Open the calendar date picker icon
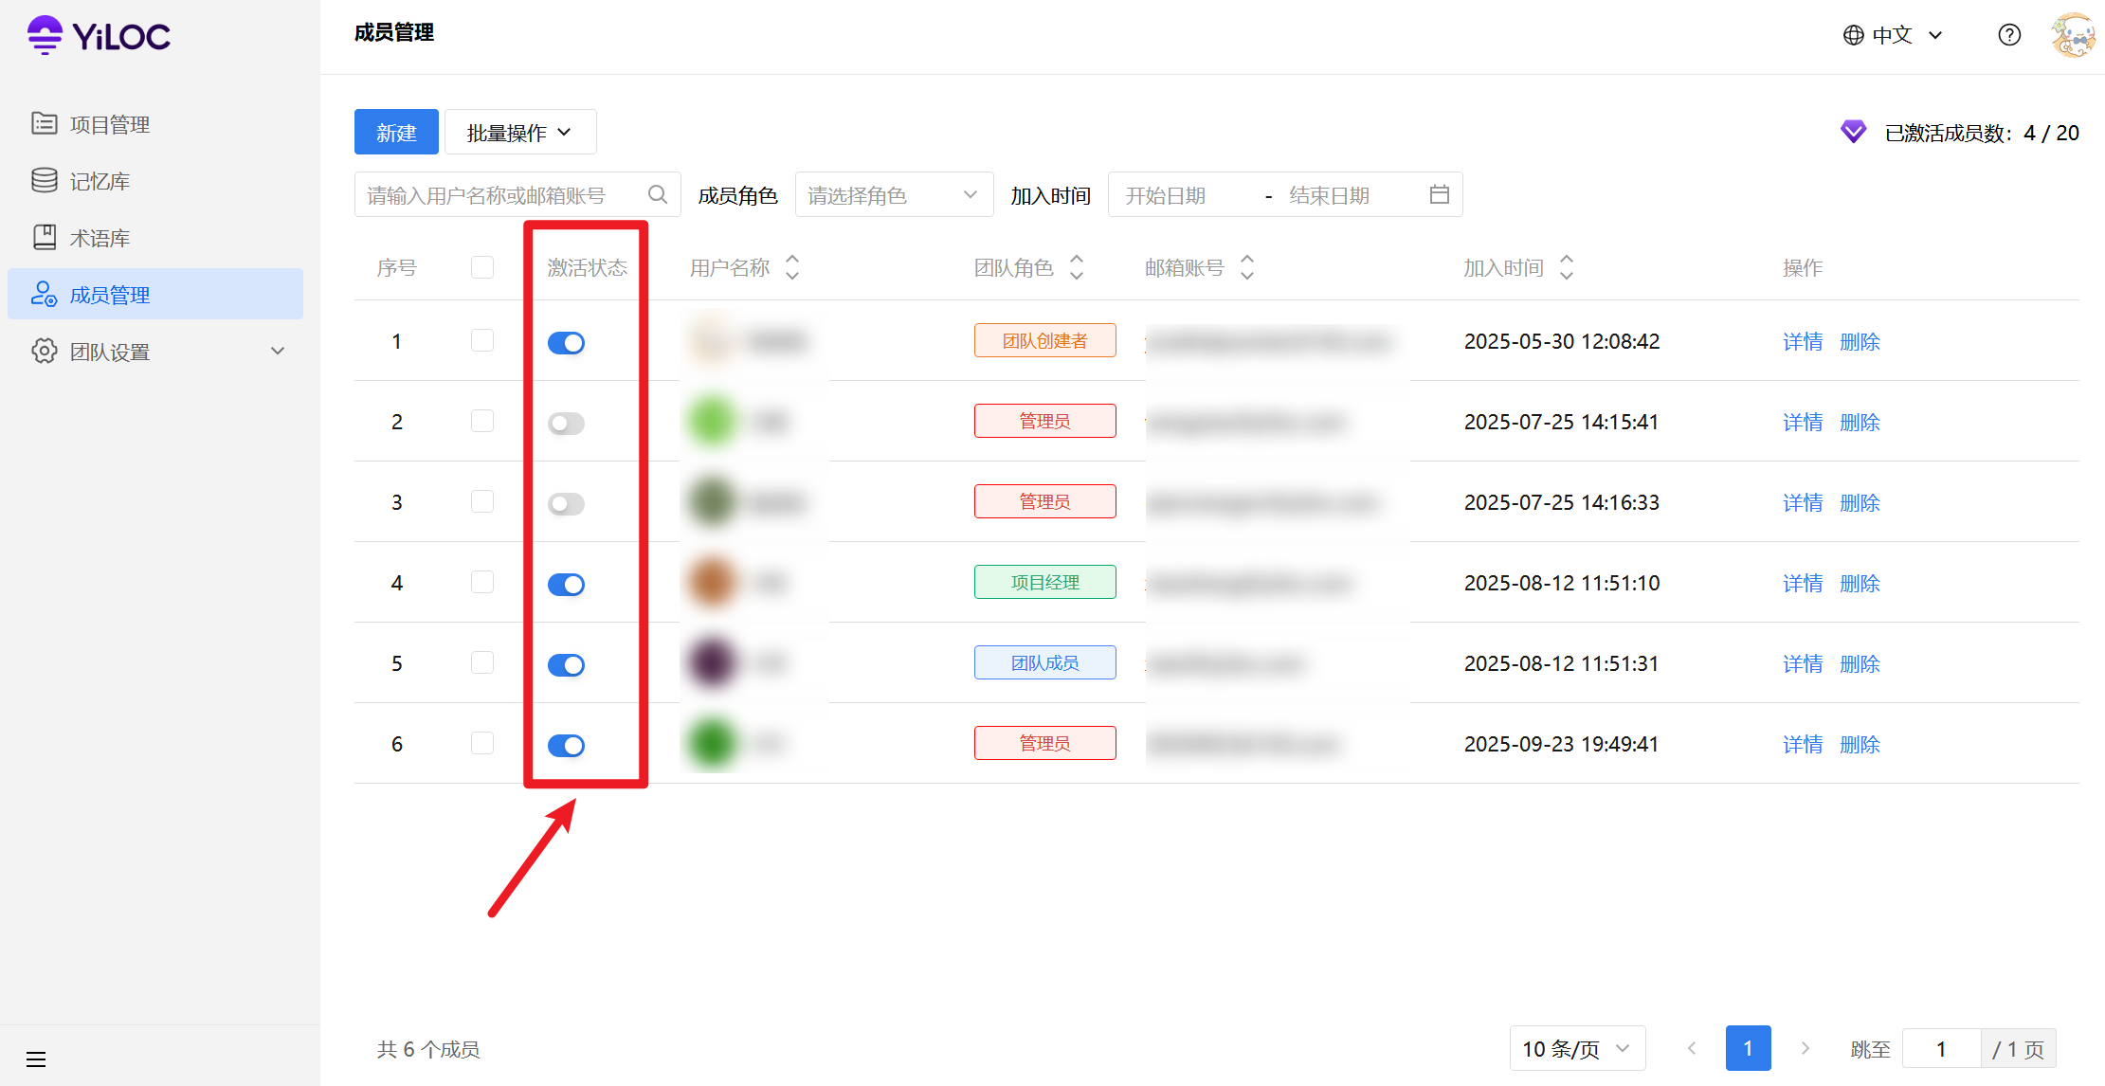The width and height of the screenshot is (2105, 1086). (1439, 195)
